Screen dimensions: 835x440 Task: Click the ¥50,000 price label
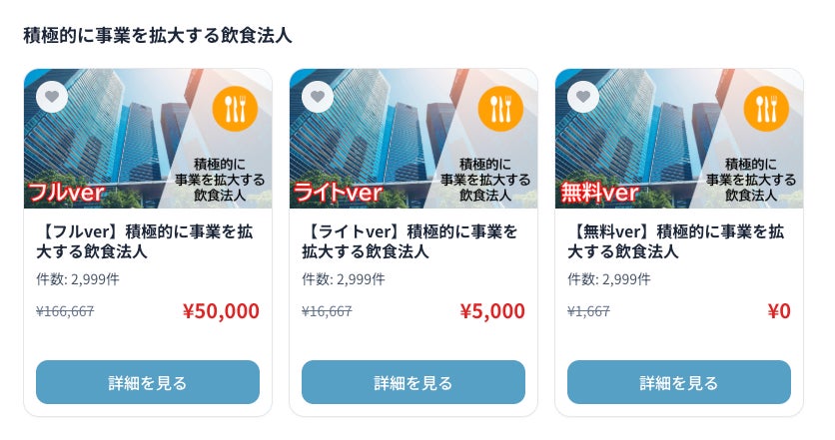[221, 311]
